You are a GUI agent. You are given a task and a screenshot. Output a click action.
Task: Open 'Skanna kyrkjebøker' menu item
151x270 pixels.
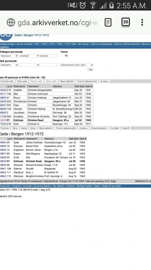102,44
